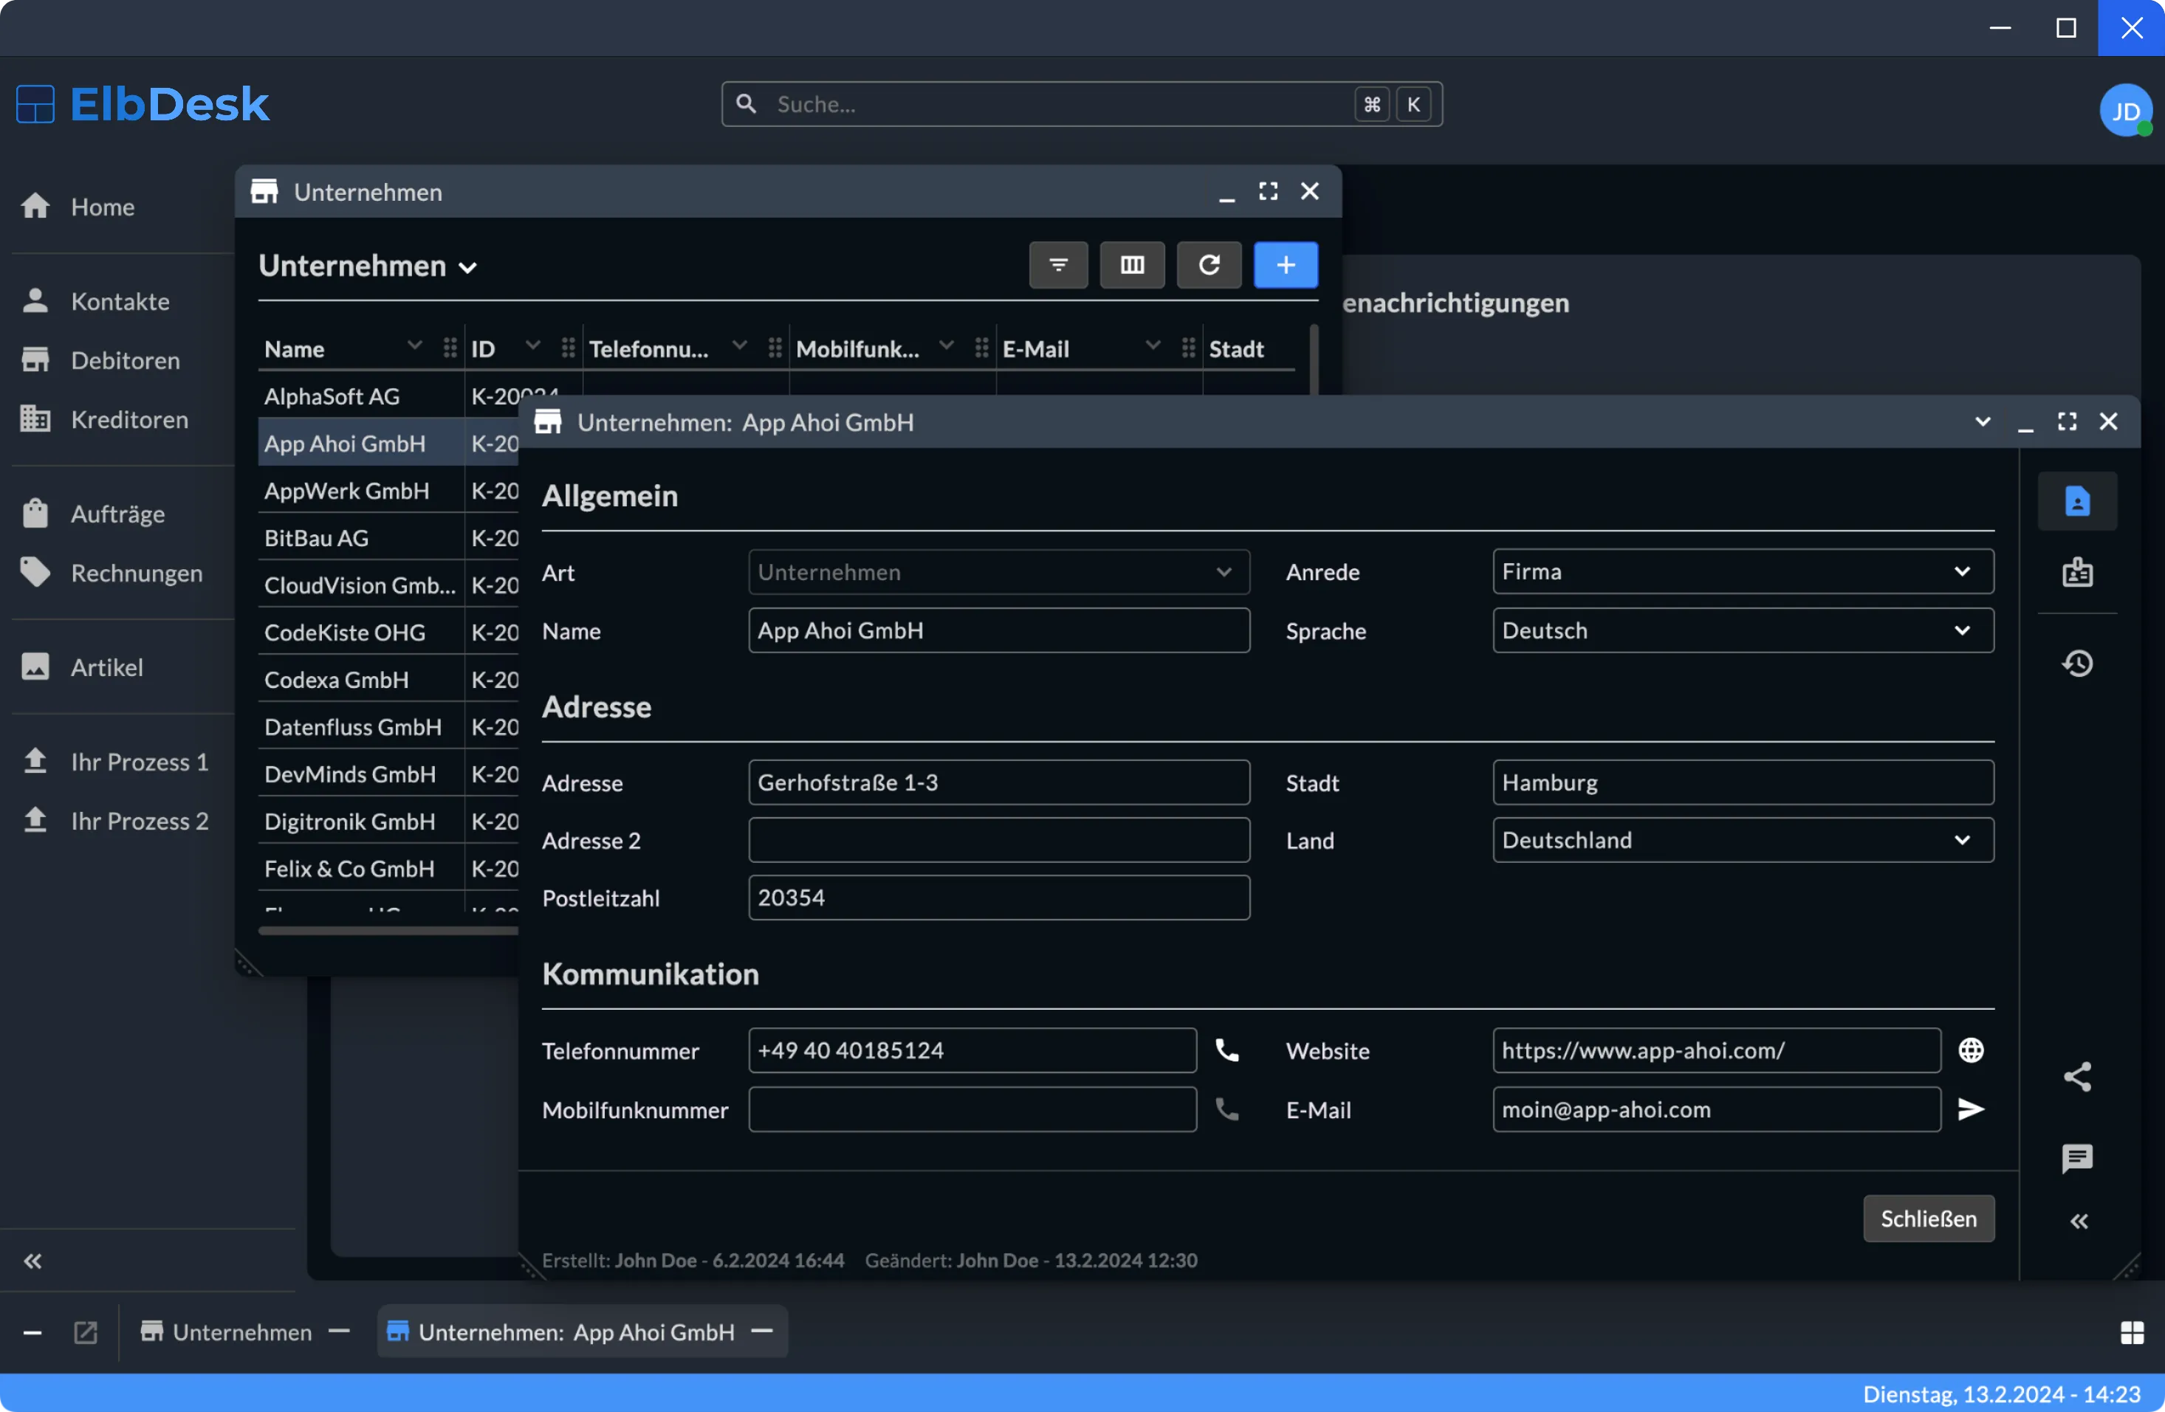
Task: Call the Telefonnummer using the phone icon
Action: [1226, 1050]
